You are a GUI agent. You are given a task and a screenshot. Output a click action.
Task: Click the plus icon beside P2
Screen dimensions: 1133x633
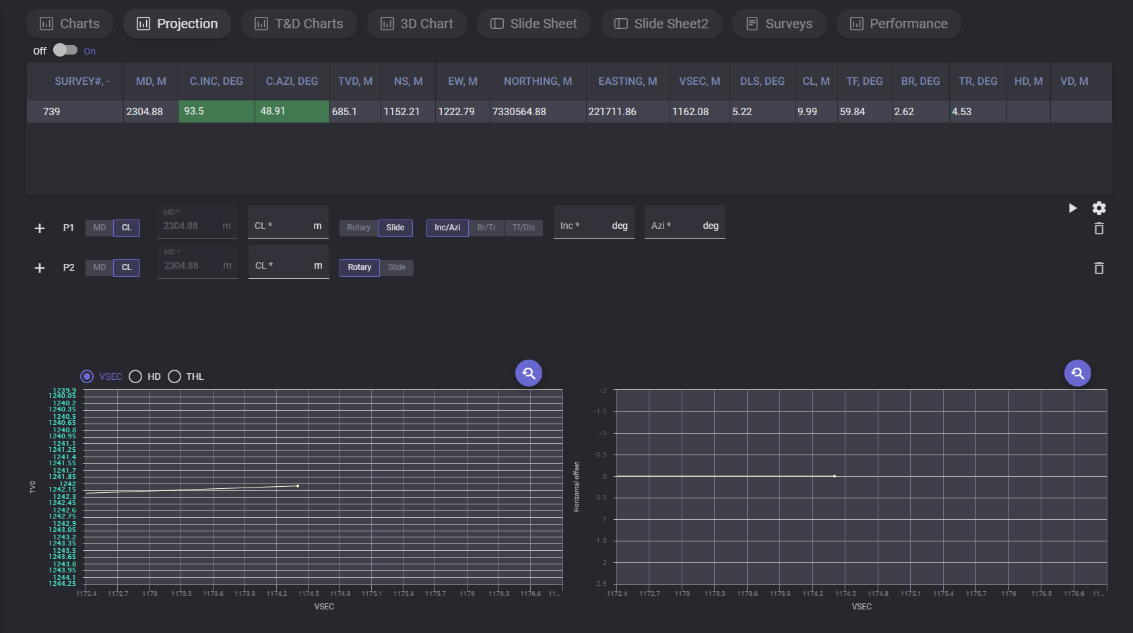40,268
